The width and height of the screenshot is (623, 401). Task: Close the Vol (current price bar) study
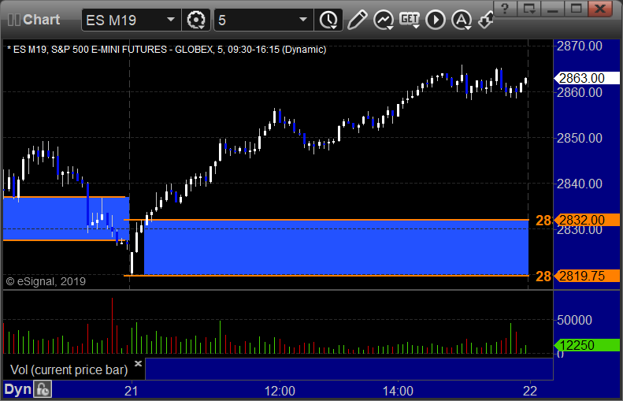(138, 363)
